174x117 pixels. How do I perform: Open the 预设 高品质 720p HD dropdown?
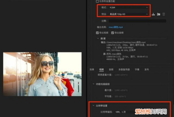[x=128, y=14]
